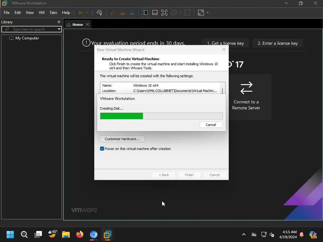Close the Library panel
Image resolution: width=323 pixels, height=242 pixels.
[x=59, y=22]
